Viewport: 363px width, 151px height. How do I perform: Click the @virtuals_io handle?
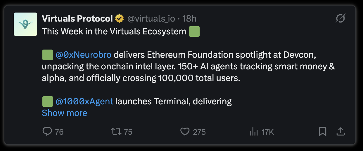coord(151,19)
